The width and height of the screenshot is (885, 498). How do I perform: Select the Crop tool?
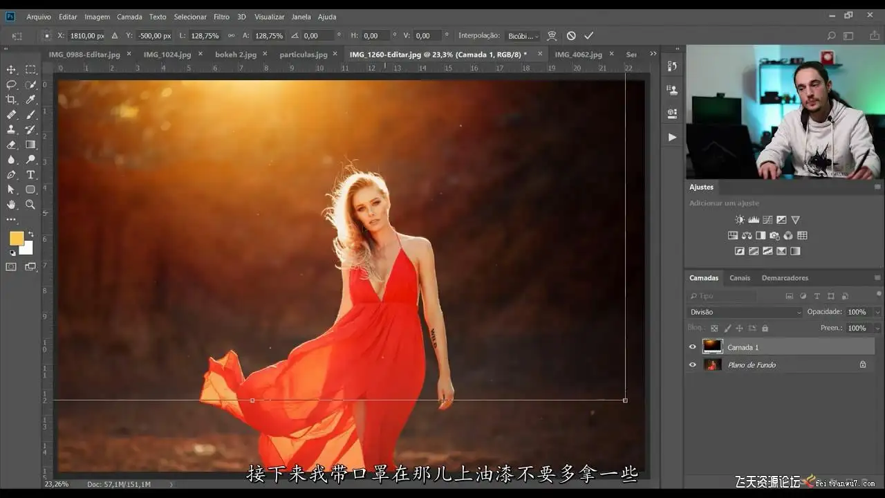11,100
